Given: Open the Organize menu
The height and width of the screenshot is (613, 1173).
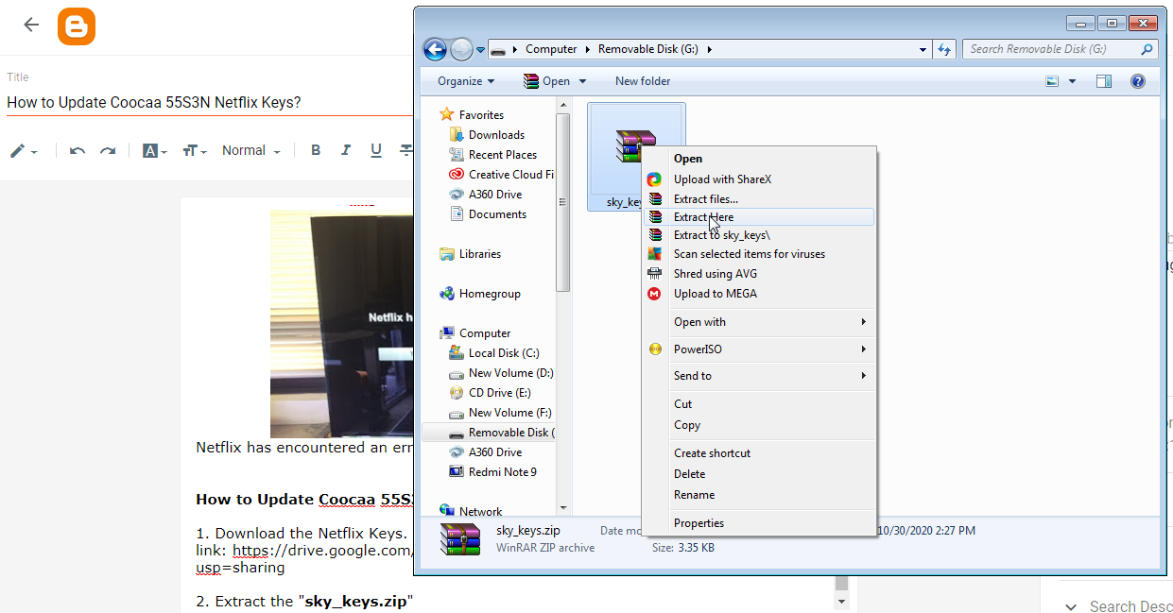Looking at the screenshot, I should tap(466, 81).
